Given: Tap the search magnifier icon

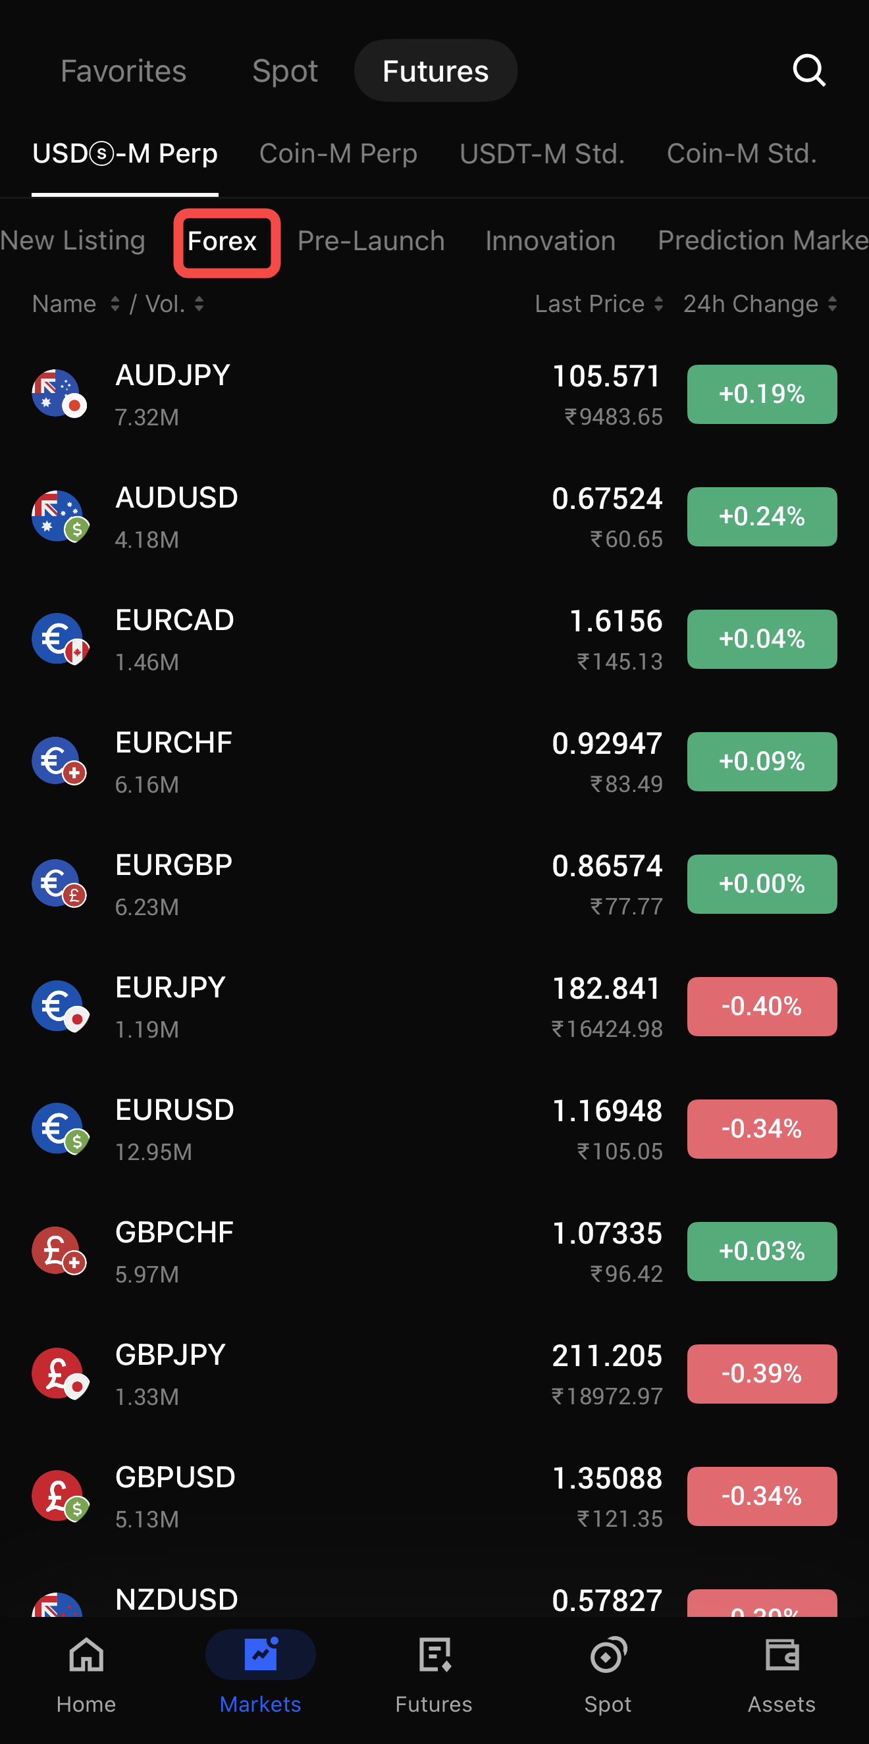Looking at the screenshot, I should pyautogui.click(x=809, y=70).
